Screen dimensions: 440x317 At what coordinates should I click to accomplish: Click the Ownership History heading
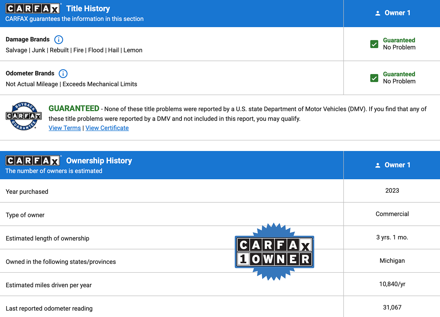(99, 161)
